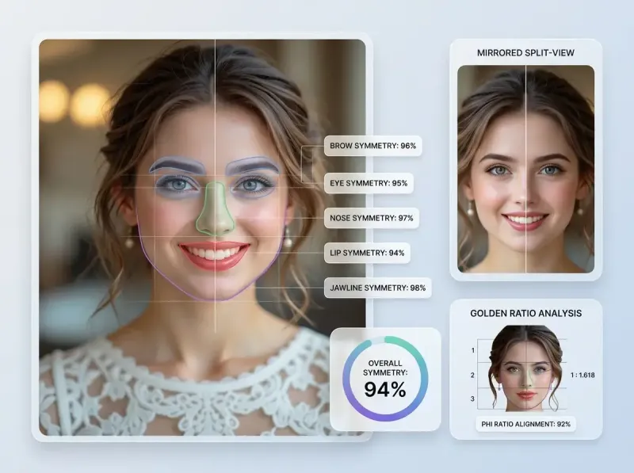Open the NOSE SYMMETRY: 97% tag
Screen dimensions: 634x473
click(371, 218)
